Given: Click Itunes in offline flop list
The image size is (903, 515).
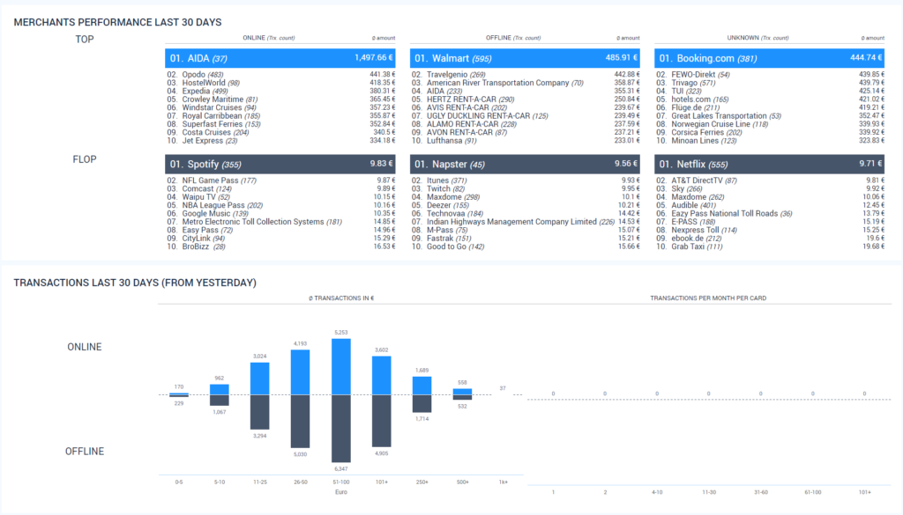Looking at the screenshot, I should (525, 180).
